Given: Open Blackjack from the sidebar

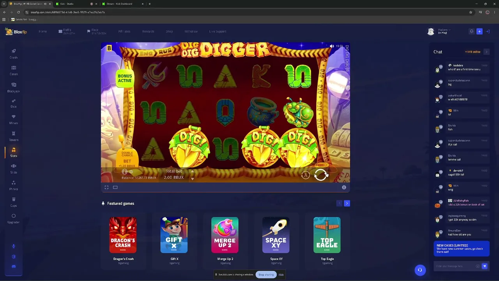Looking at the screenshot, I should click(14, 87).
